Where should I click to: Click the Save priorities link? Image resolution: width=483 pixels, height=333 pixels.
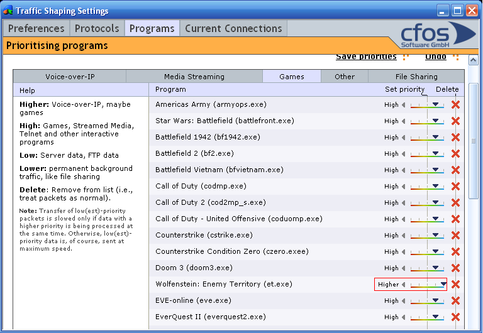(366, 57)
